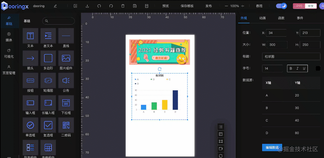Add the QR code (二维码) component
Image resolution: width=324 pixels, height=158 pixels.
tap(66, 125)
